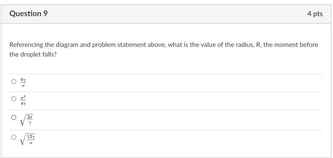Viewport: 333px width, 158px height.
Task: Click the √(12γ/σ) answer formula text
Action: 28,139
